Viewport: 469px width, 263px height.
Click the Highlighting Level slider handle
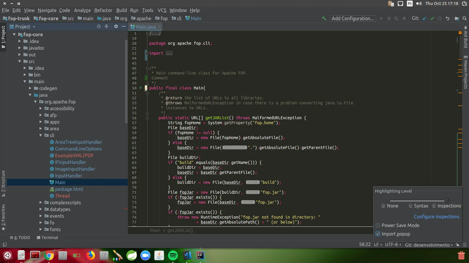(x=446, y=200)
